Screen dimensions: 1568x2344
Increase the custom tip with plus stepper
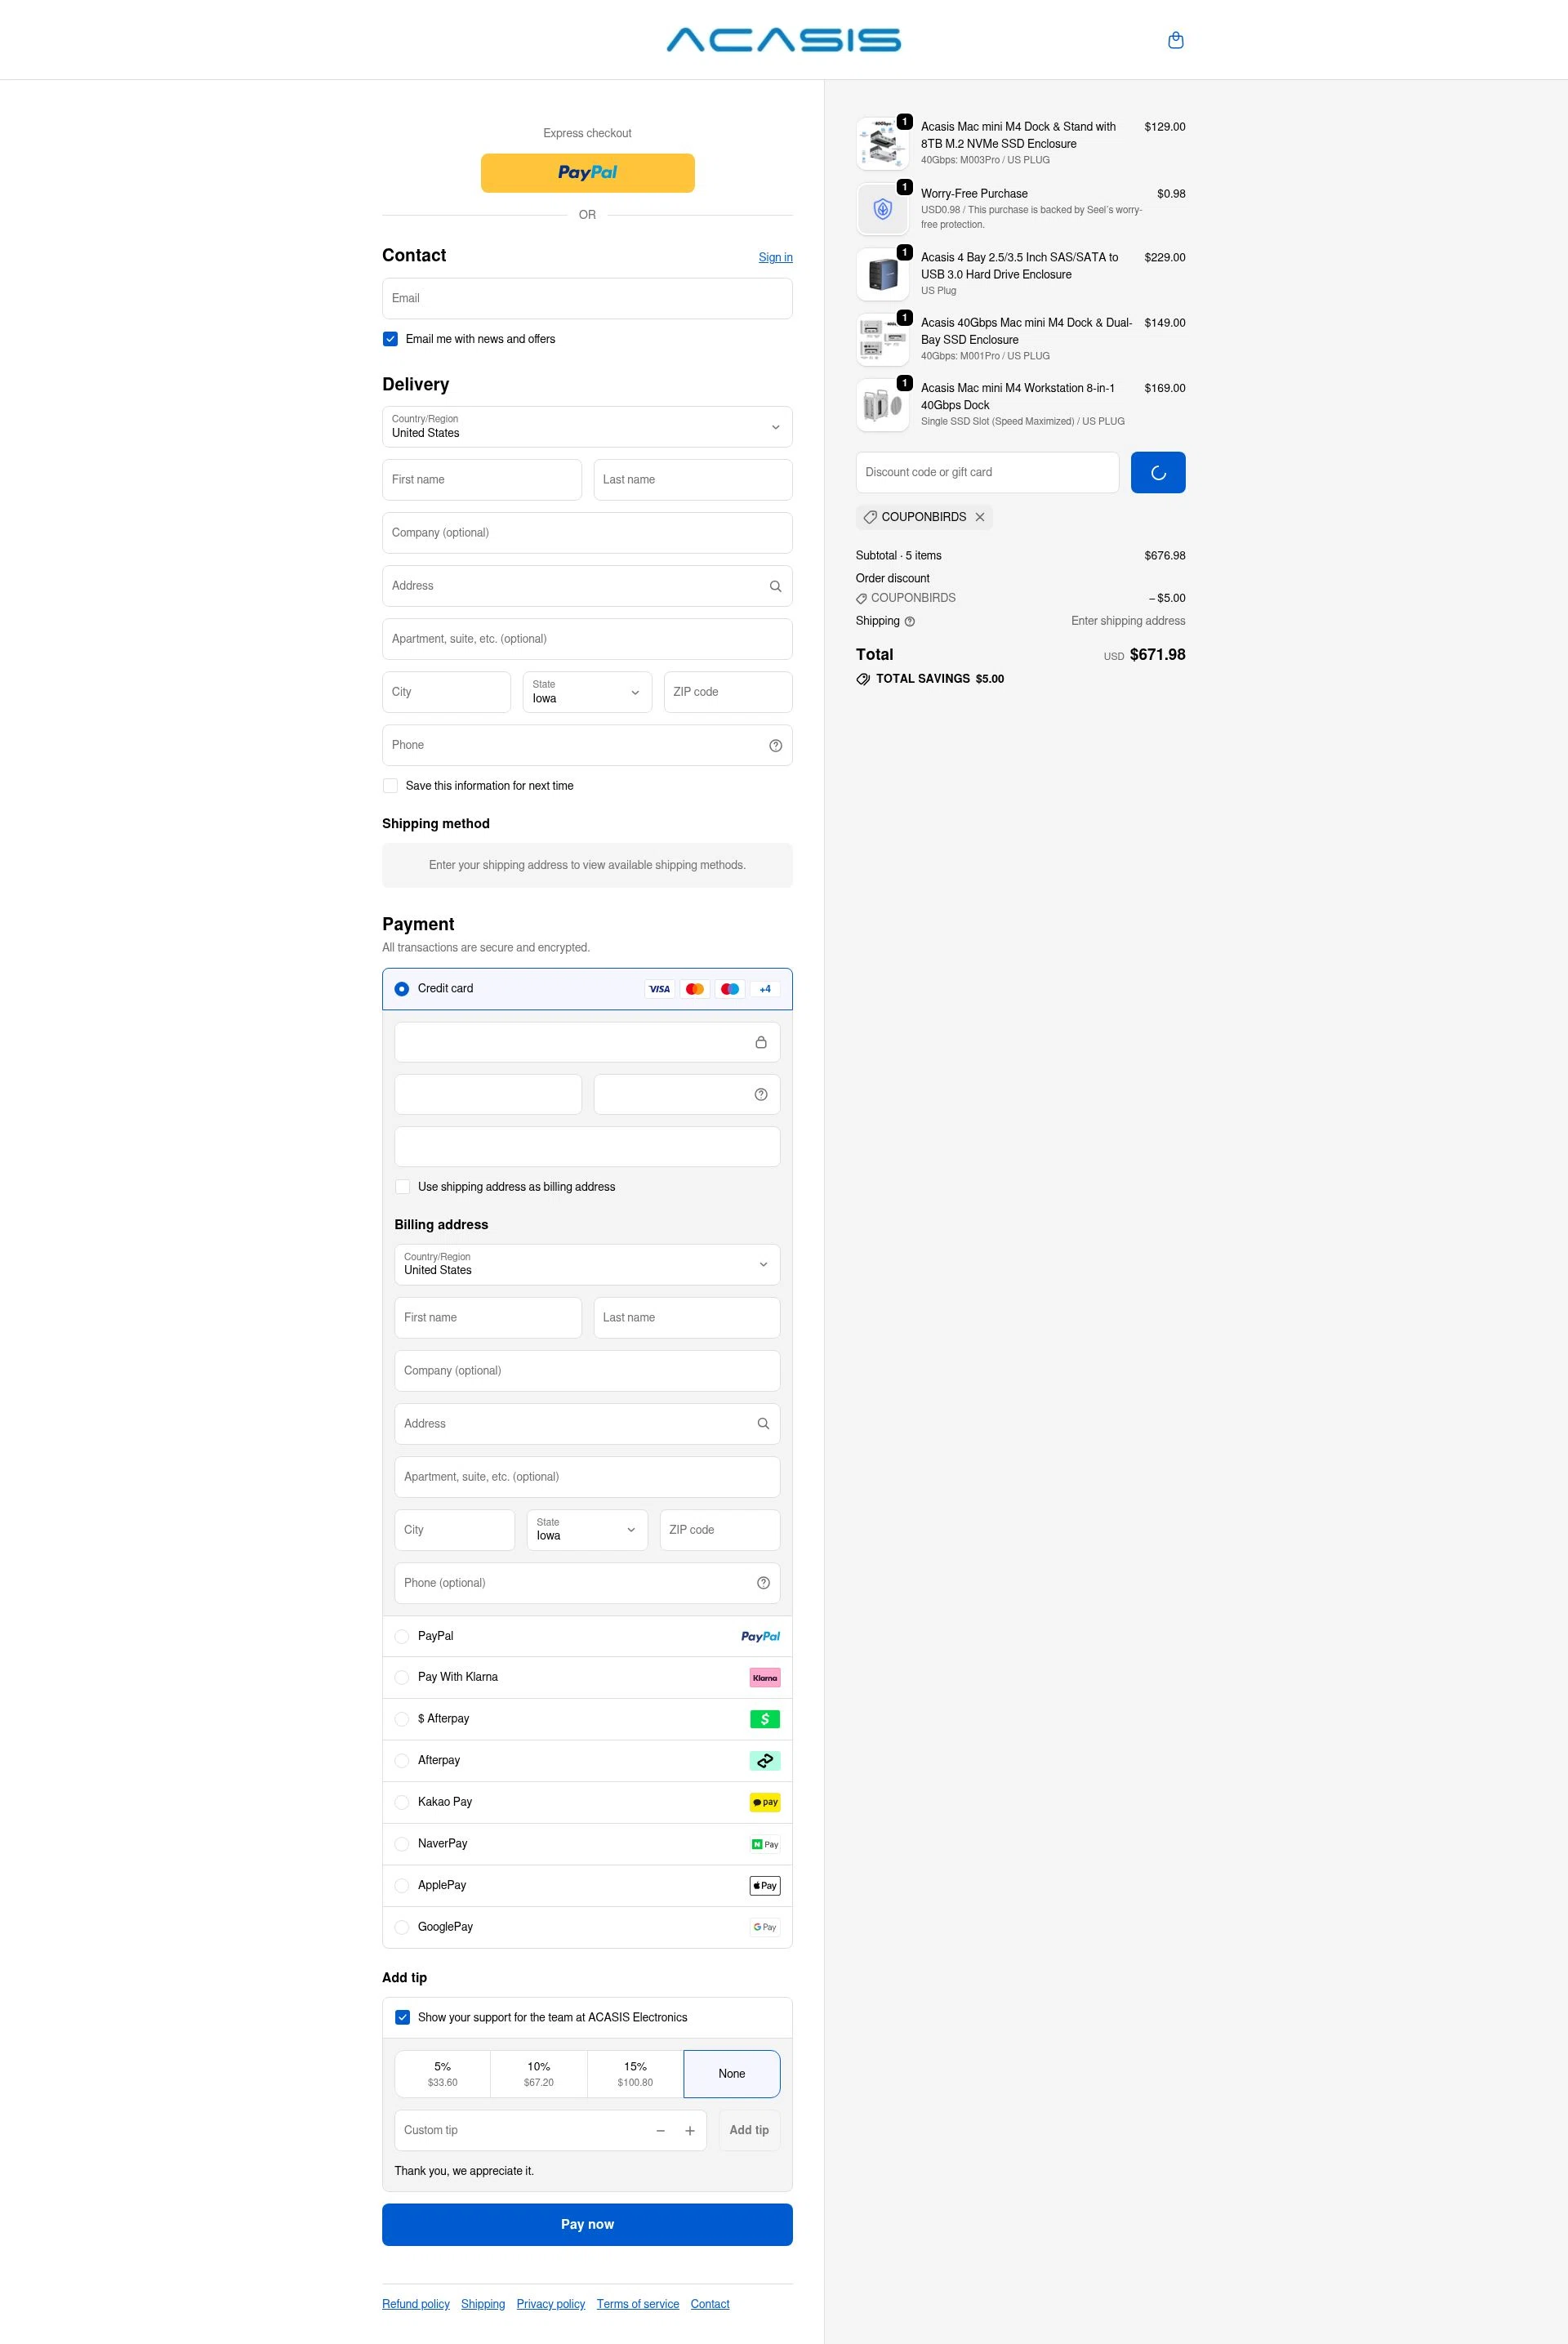click(x=690, y=2130)
